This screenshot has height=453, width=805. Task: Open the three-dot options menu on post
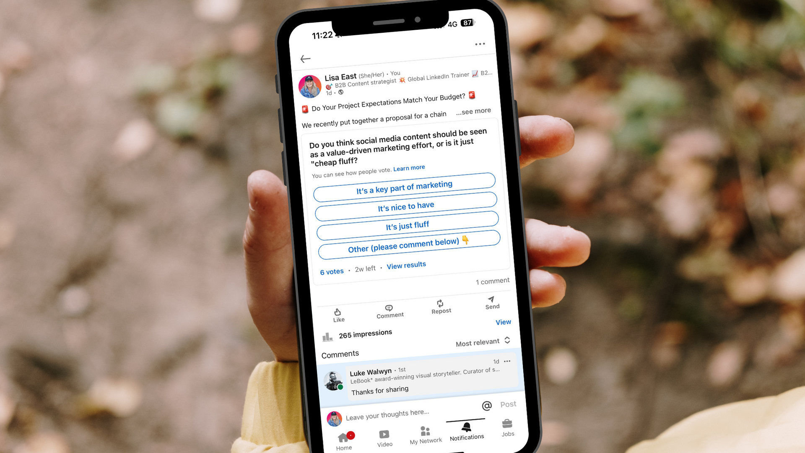click(480, 43)
